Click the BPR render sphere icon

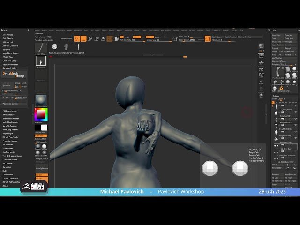tap(262, 46)
